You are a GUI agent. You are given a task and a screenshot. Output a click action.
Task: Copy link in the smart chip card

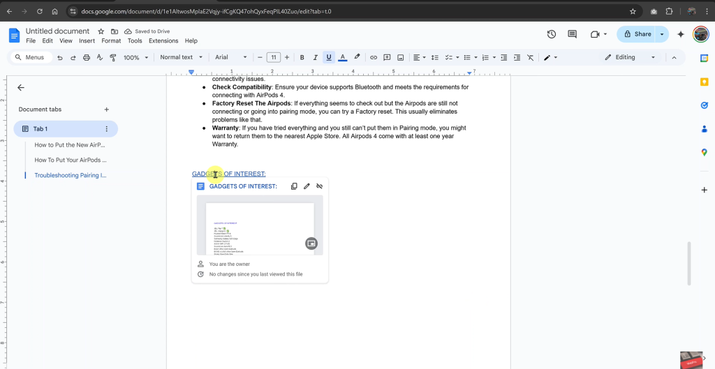point(294,186)
